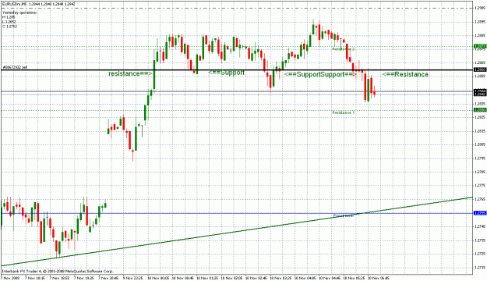The image size is (487, 281).
Task: Click the black sell order price line
Action: tap(236, 70)
